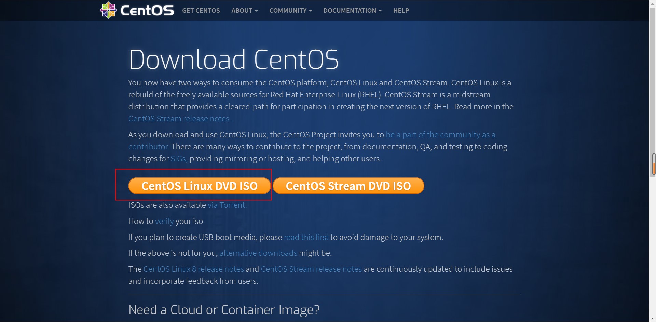The image size is (656, 322).
Task: Click the 'Download CentOS' heading text
Action: [234, 59]
